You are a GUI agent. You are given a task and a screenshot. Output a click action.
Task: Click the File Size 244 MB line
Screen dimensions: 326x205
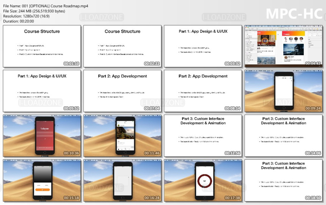click(34, 11)
